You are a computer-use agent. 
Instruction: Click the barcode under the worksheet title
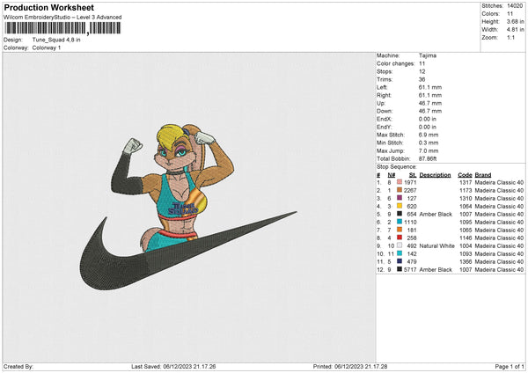pos(62,28)
